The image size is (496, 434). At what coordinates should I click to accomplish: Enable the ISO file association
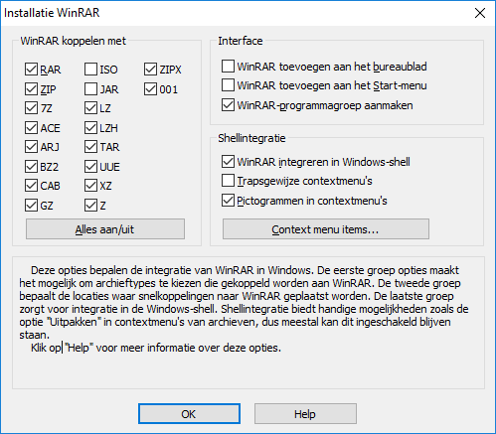90,70
